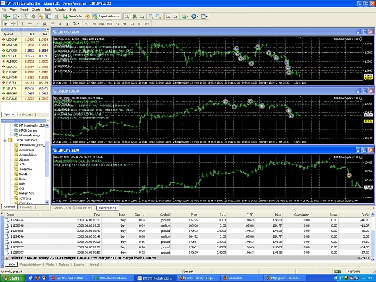The image size is (376, 282).
Task: Open the Profiles toolbar icon
Action: pos(16,16)
